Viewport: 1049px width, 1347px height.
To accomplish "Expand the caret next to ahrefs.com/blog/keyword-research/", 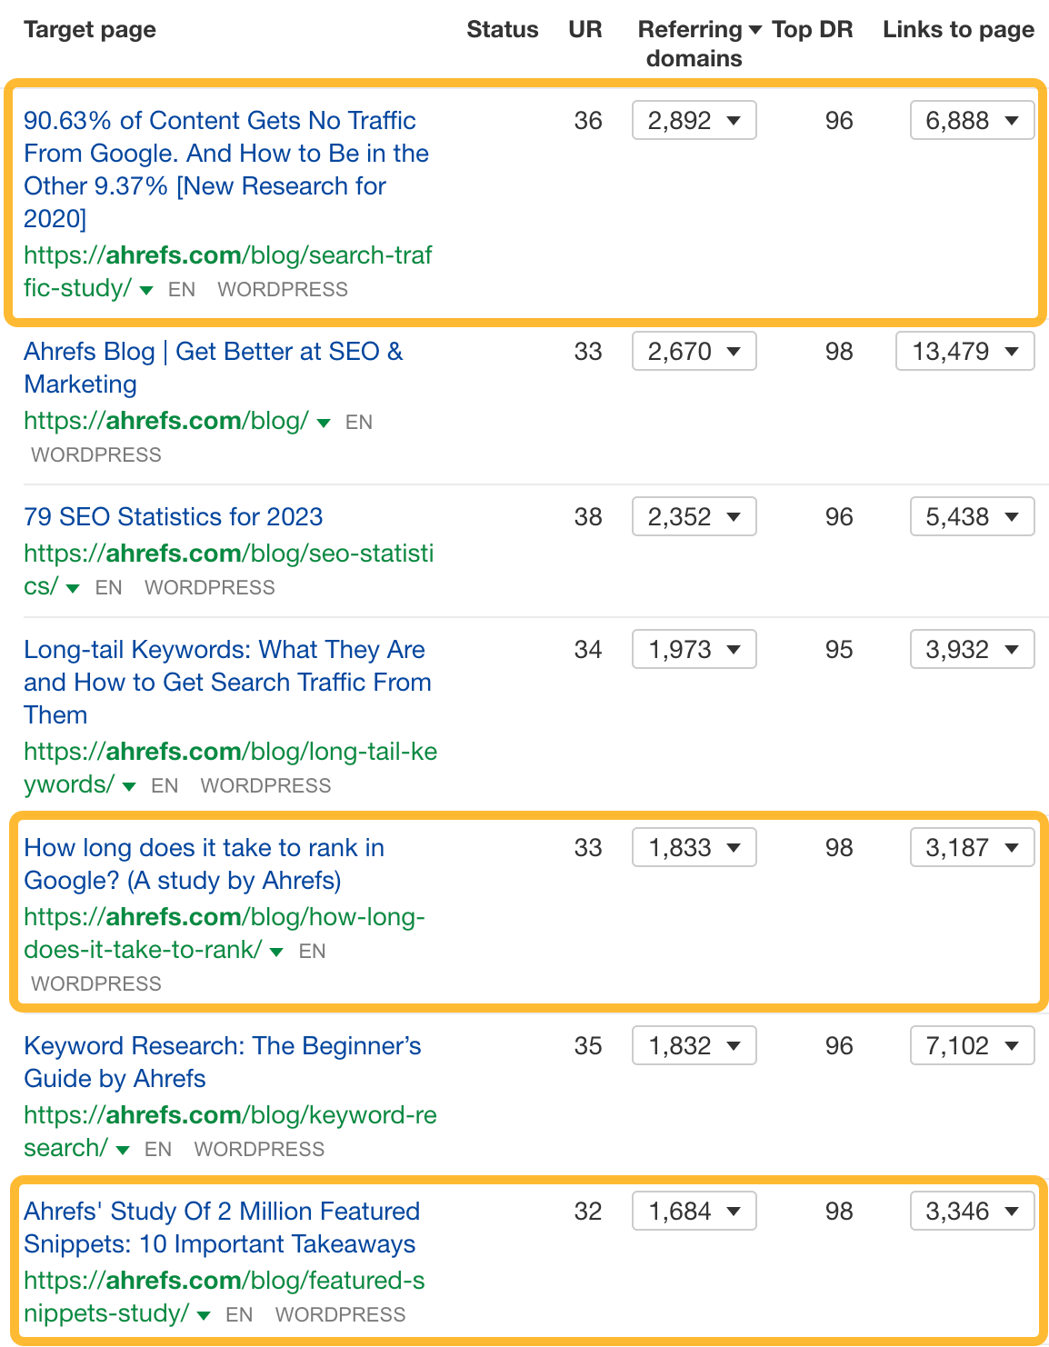I will tap(122, 1149).
